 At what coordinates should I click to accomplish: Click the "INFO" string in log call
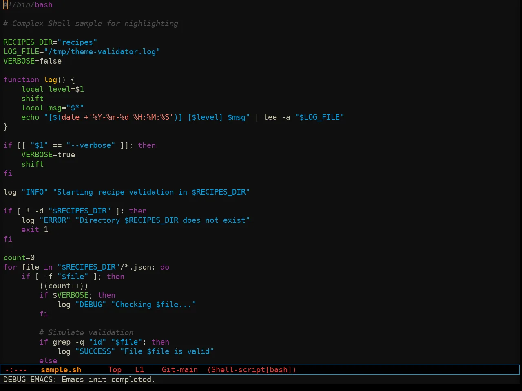tap(35, 192)
